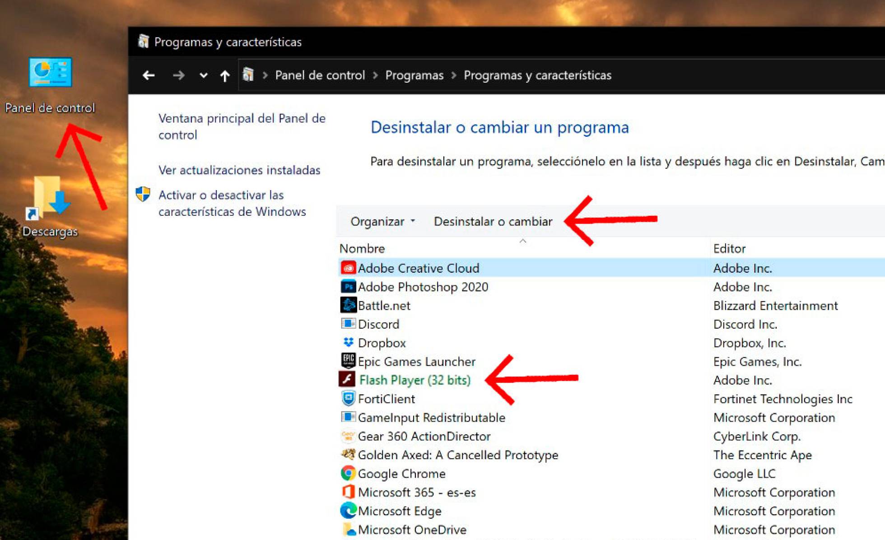The image size is (885, 540).
Task: Select the Adobe Creative Cloud icon
Action: [348, 268]
